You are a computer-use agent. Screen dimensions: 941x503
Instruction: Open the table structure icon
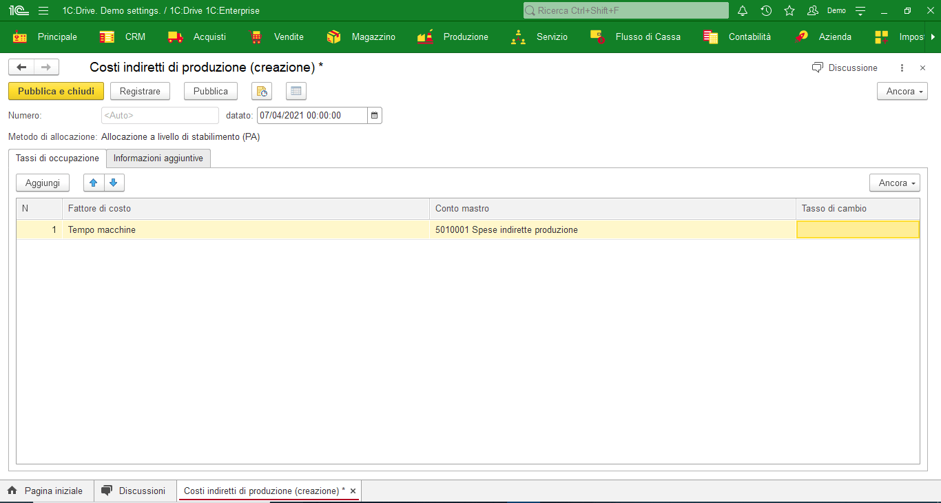(296, 91)
